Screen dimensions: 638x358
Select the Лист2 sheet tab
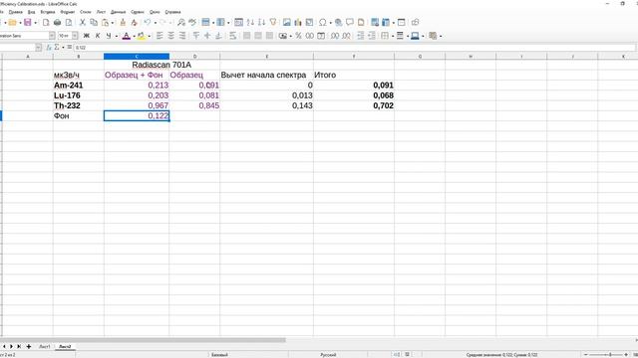click(x=65, y=346)
